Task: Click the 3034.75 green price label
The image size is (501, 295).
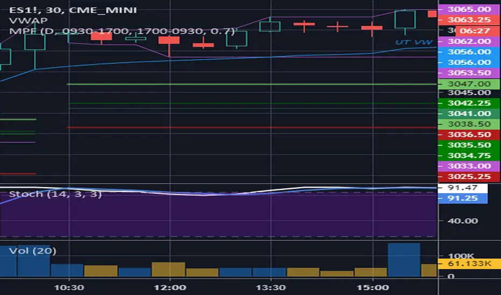Action: pyautogui.click(x=469, y=156)
